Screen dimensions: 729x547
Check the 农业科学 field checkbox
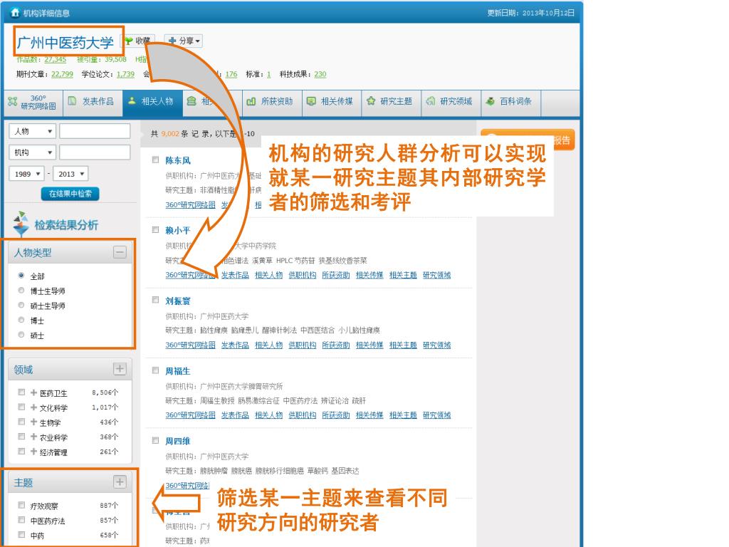(21, 437)
